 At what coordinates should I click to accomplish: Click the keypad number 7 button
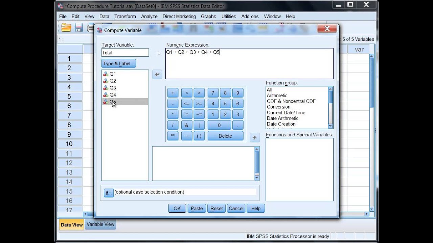pos(213,93)
